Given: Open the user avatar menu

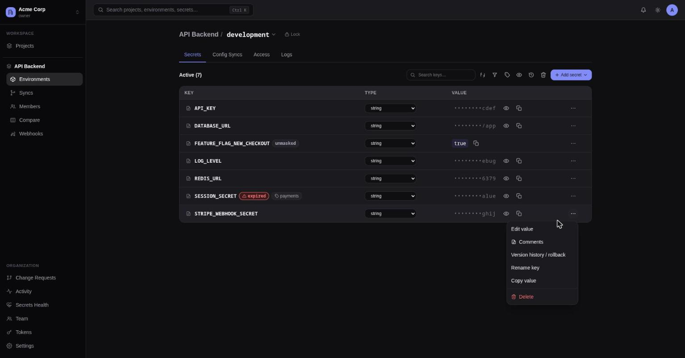Looking at the screenshot, I should (x=672, y=10).
